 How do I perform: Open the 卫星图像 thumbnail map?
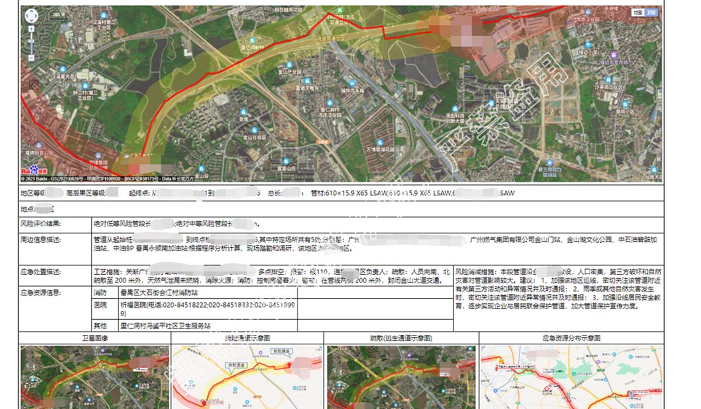click(95, 376)
